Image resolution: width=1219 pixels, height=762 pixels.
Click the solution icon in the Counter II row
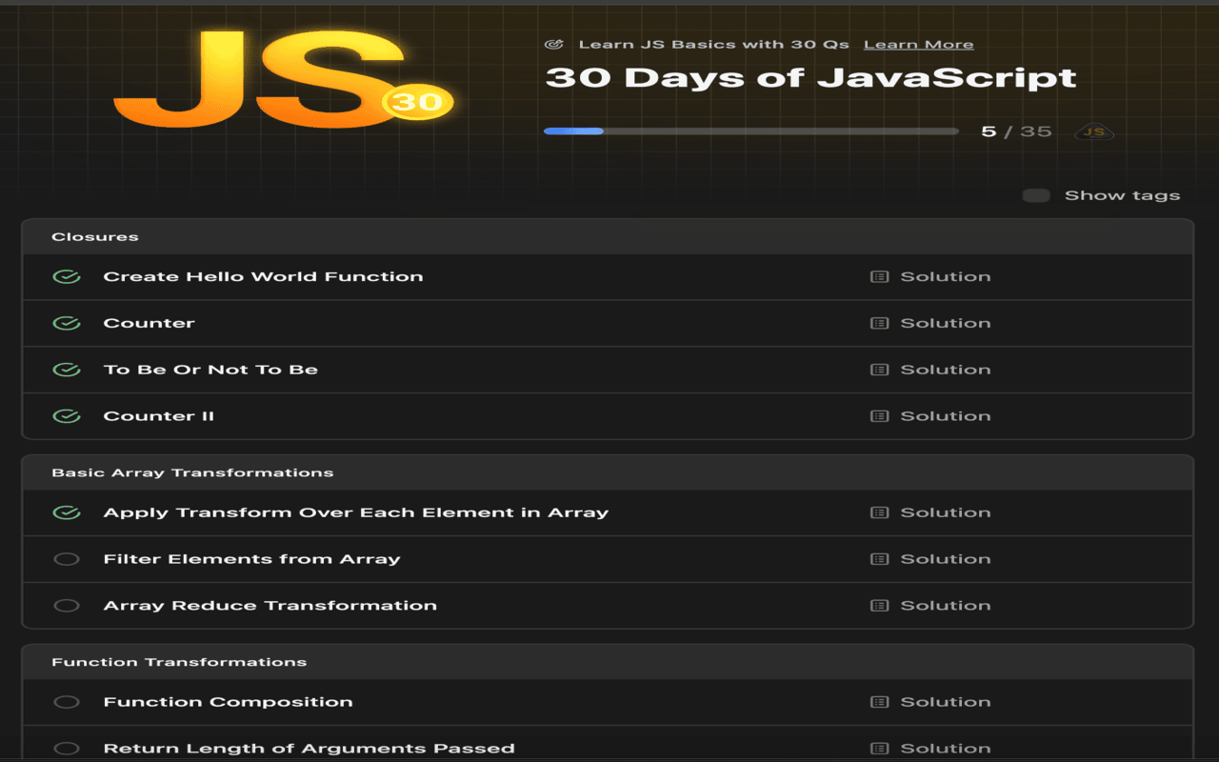click(x=880, y=416)
